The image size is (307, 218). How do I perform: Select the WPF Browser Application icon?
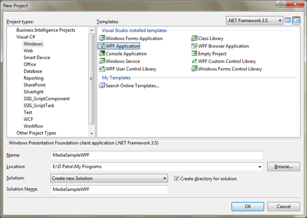[x=194, y=46]
